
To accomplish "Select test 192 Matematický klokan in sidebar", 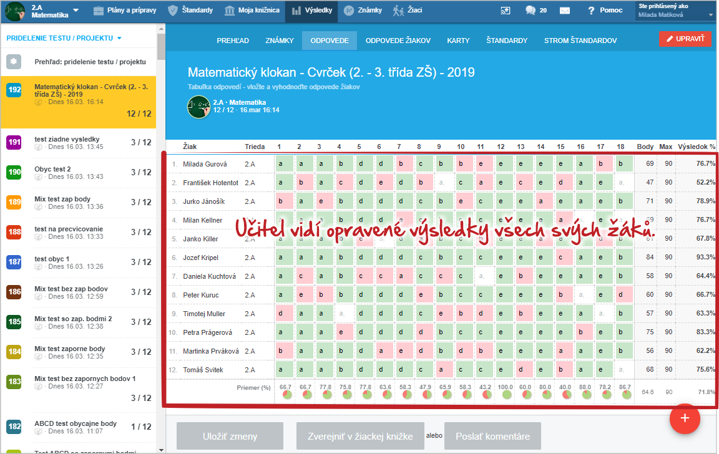I will tap(79, 102).
